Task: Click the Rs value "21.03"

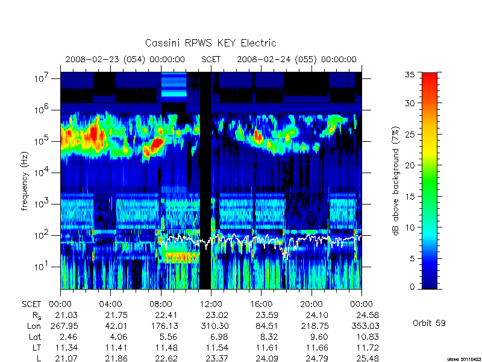Action: pos(66,315)
